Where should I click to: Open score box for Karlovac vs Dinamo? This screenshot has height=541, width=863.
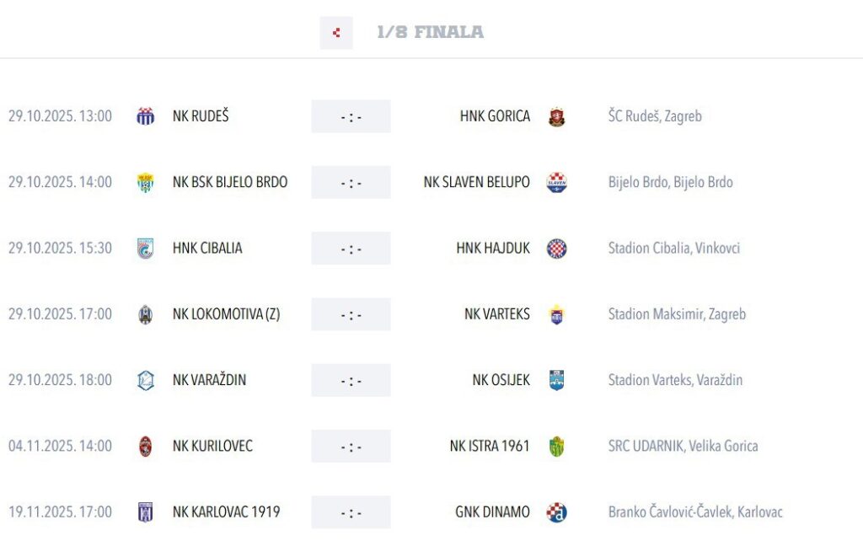(x=351, y=512)
